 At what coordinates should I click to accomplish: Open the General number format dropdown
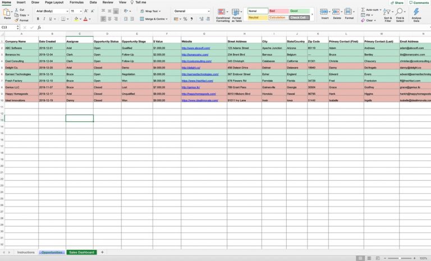(x=192, y=11)
